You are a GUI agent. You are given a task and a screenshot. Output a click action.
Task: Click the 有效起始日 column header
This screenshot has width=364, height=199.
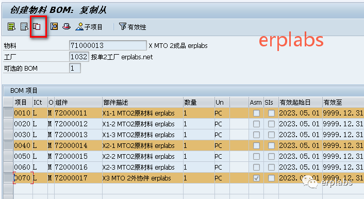pyautogui.click(x=301, y=102)
